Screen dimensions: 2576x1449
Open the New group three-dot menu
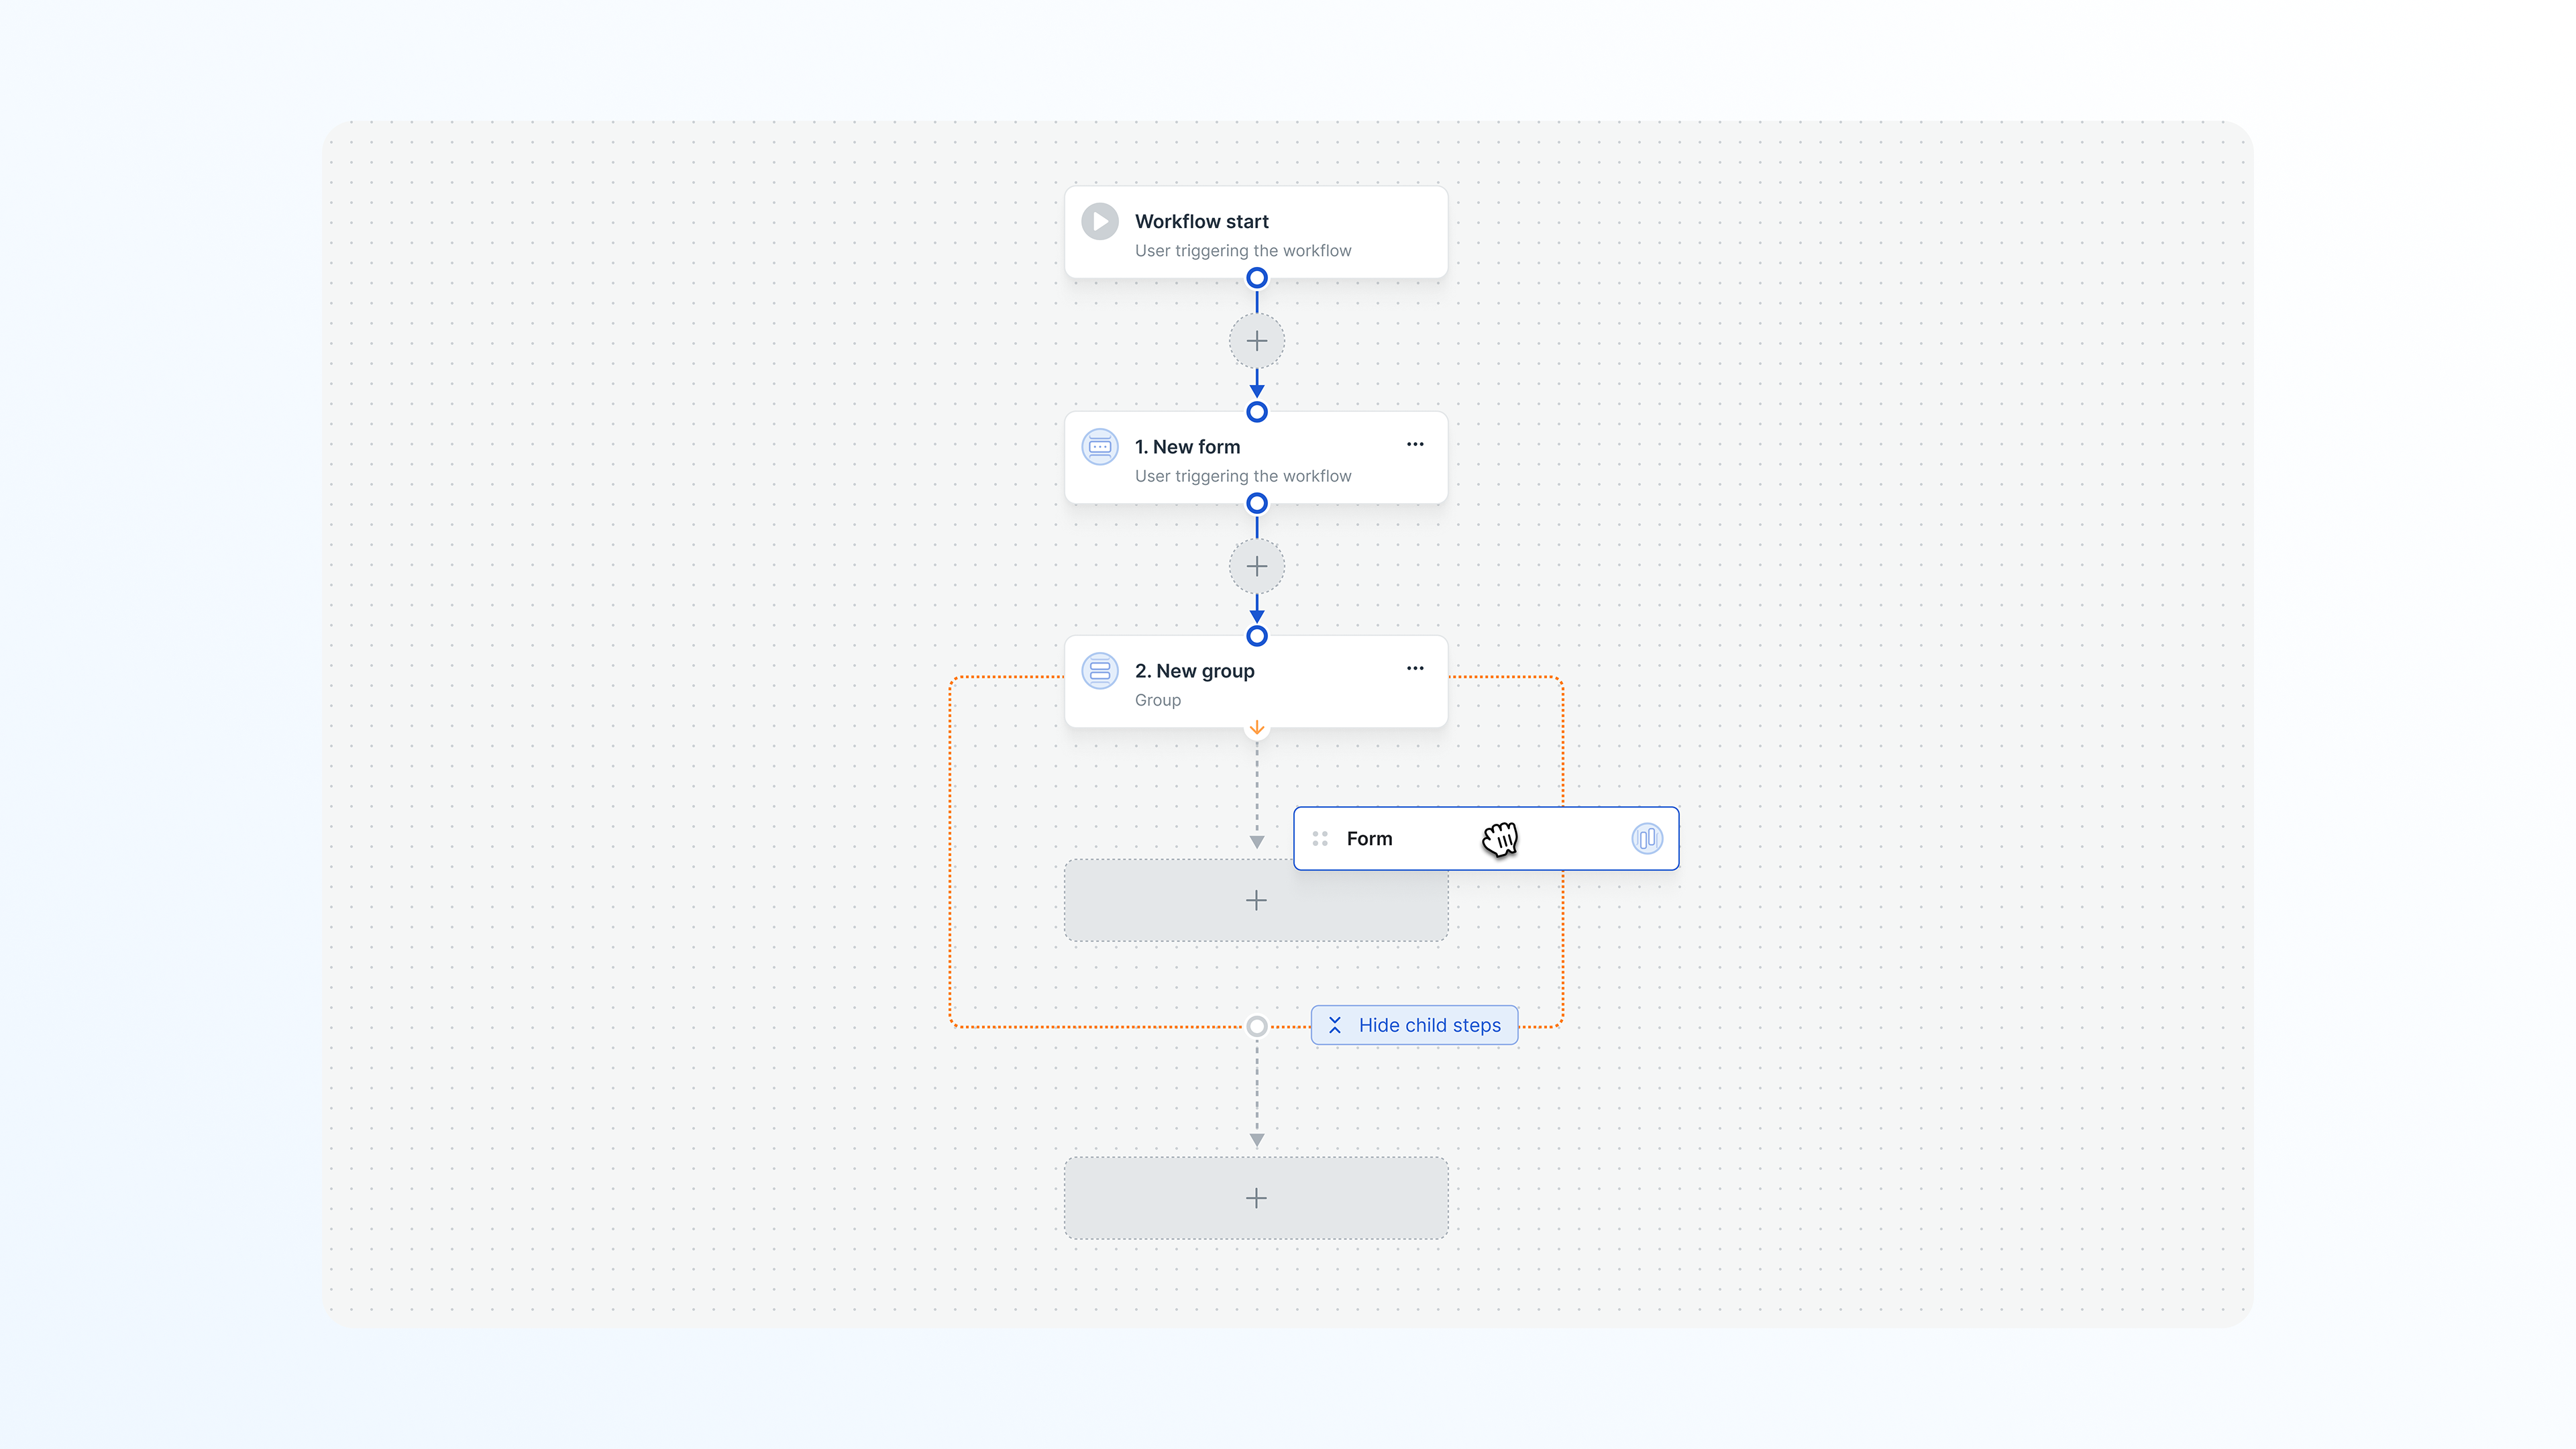coord(1414,668)
